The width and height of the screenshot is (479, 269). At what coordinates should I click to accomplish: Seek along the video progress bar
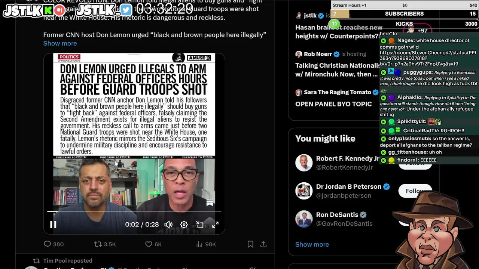134,211
